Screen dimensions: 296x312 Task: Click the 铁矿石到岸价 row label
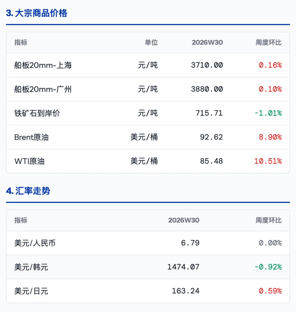click(x=37, y=113)
